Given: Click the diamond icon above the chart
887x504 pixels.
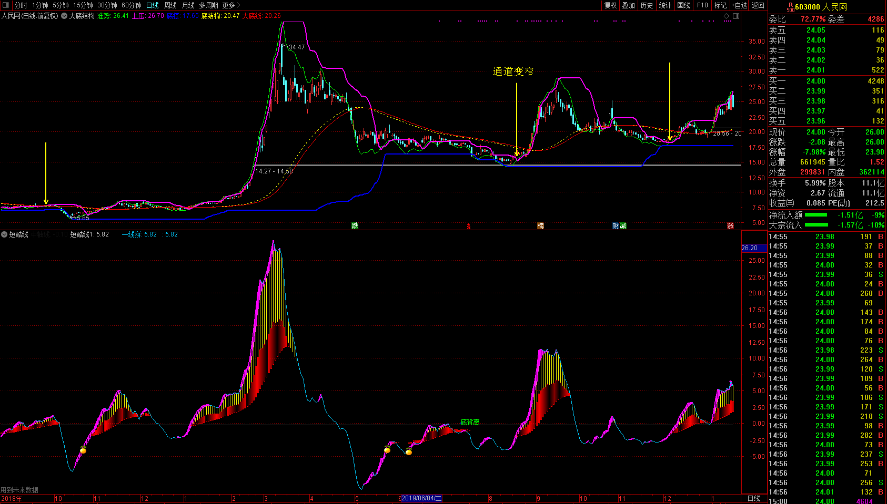Looking at the screenshot, I should [727, 16].
